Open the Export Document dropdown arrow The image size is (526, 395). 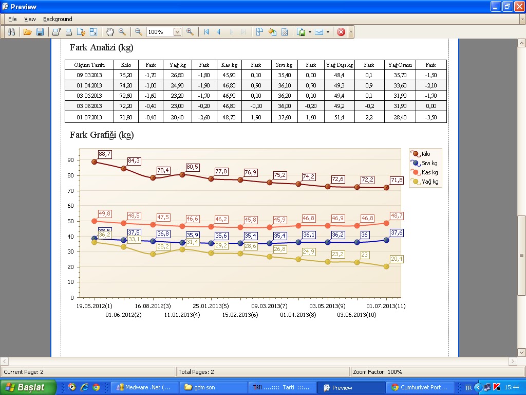(x=310, y=32)
